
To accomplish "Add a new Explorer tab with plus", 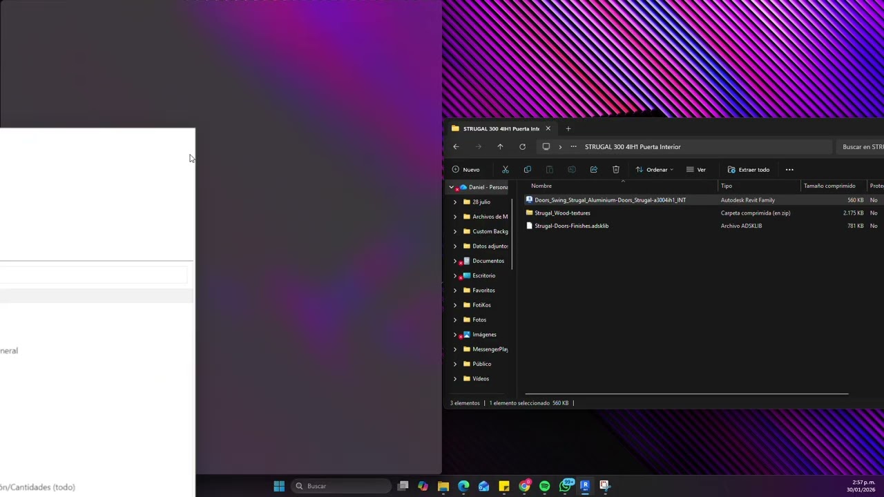I will coord(568,128).
